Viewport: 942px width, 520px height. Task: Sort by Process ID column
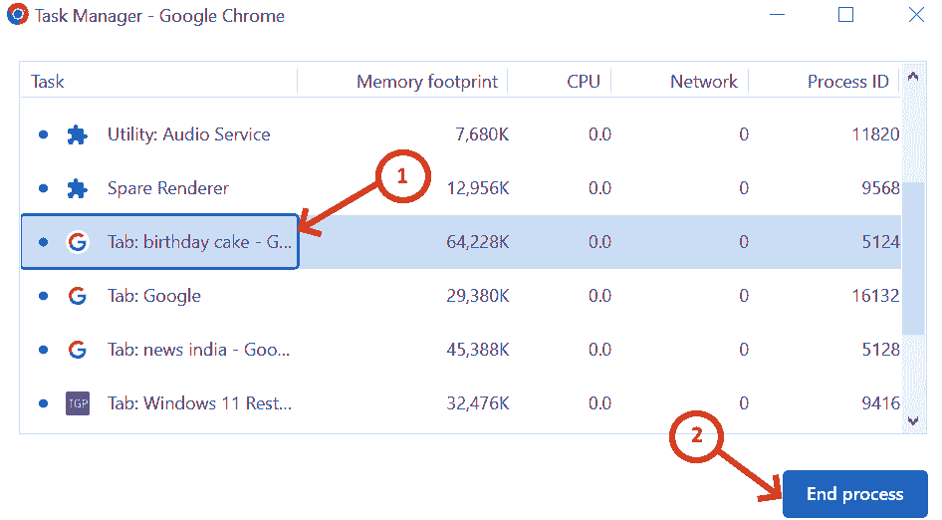847,82
